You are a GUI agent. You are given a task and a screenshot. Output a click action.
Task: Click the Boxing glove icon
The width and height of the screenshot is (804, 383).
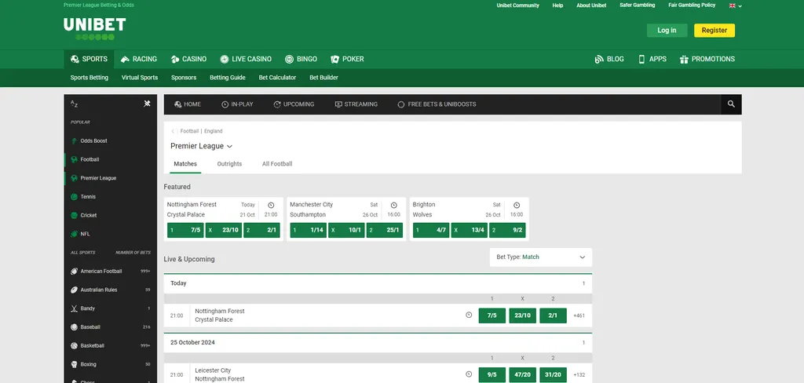click(74, 364)
